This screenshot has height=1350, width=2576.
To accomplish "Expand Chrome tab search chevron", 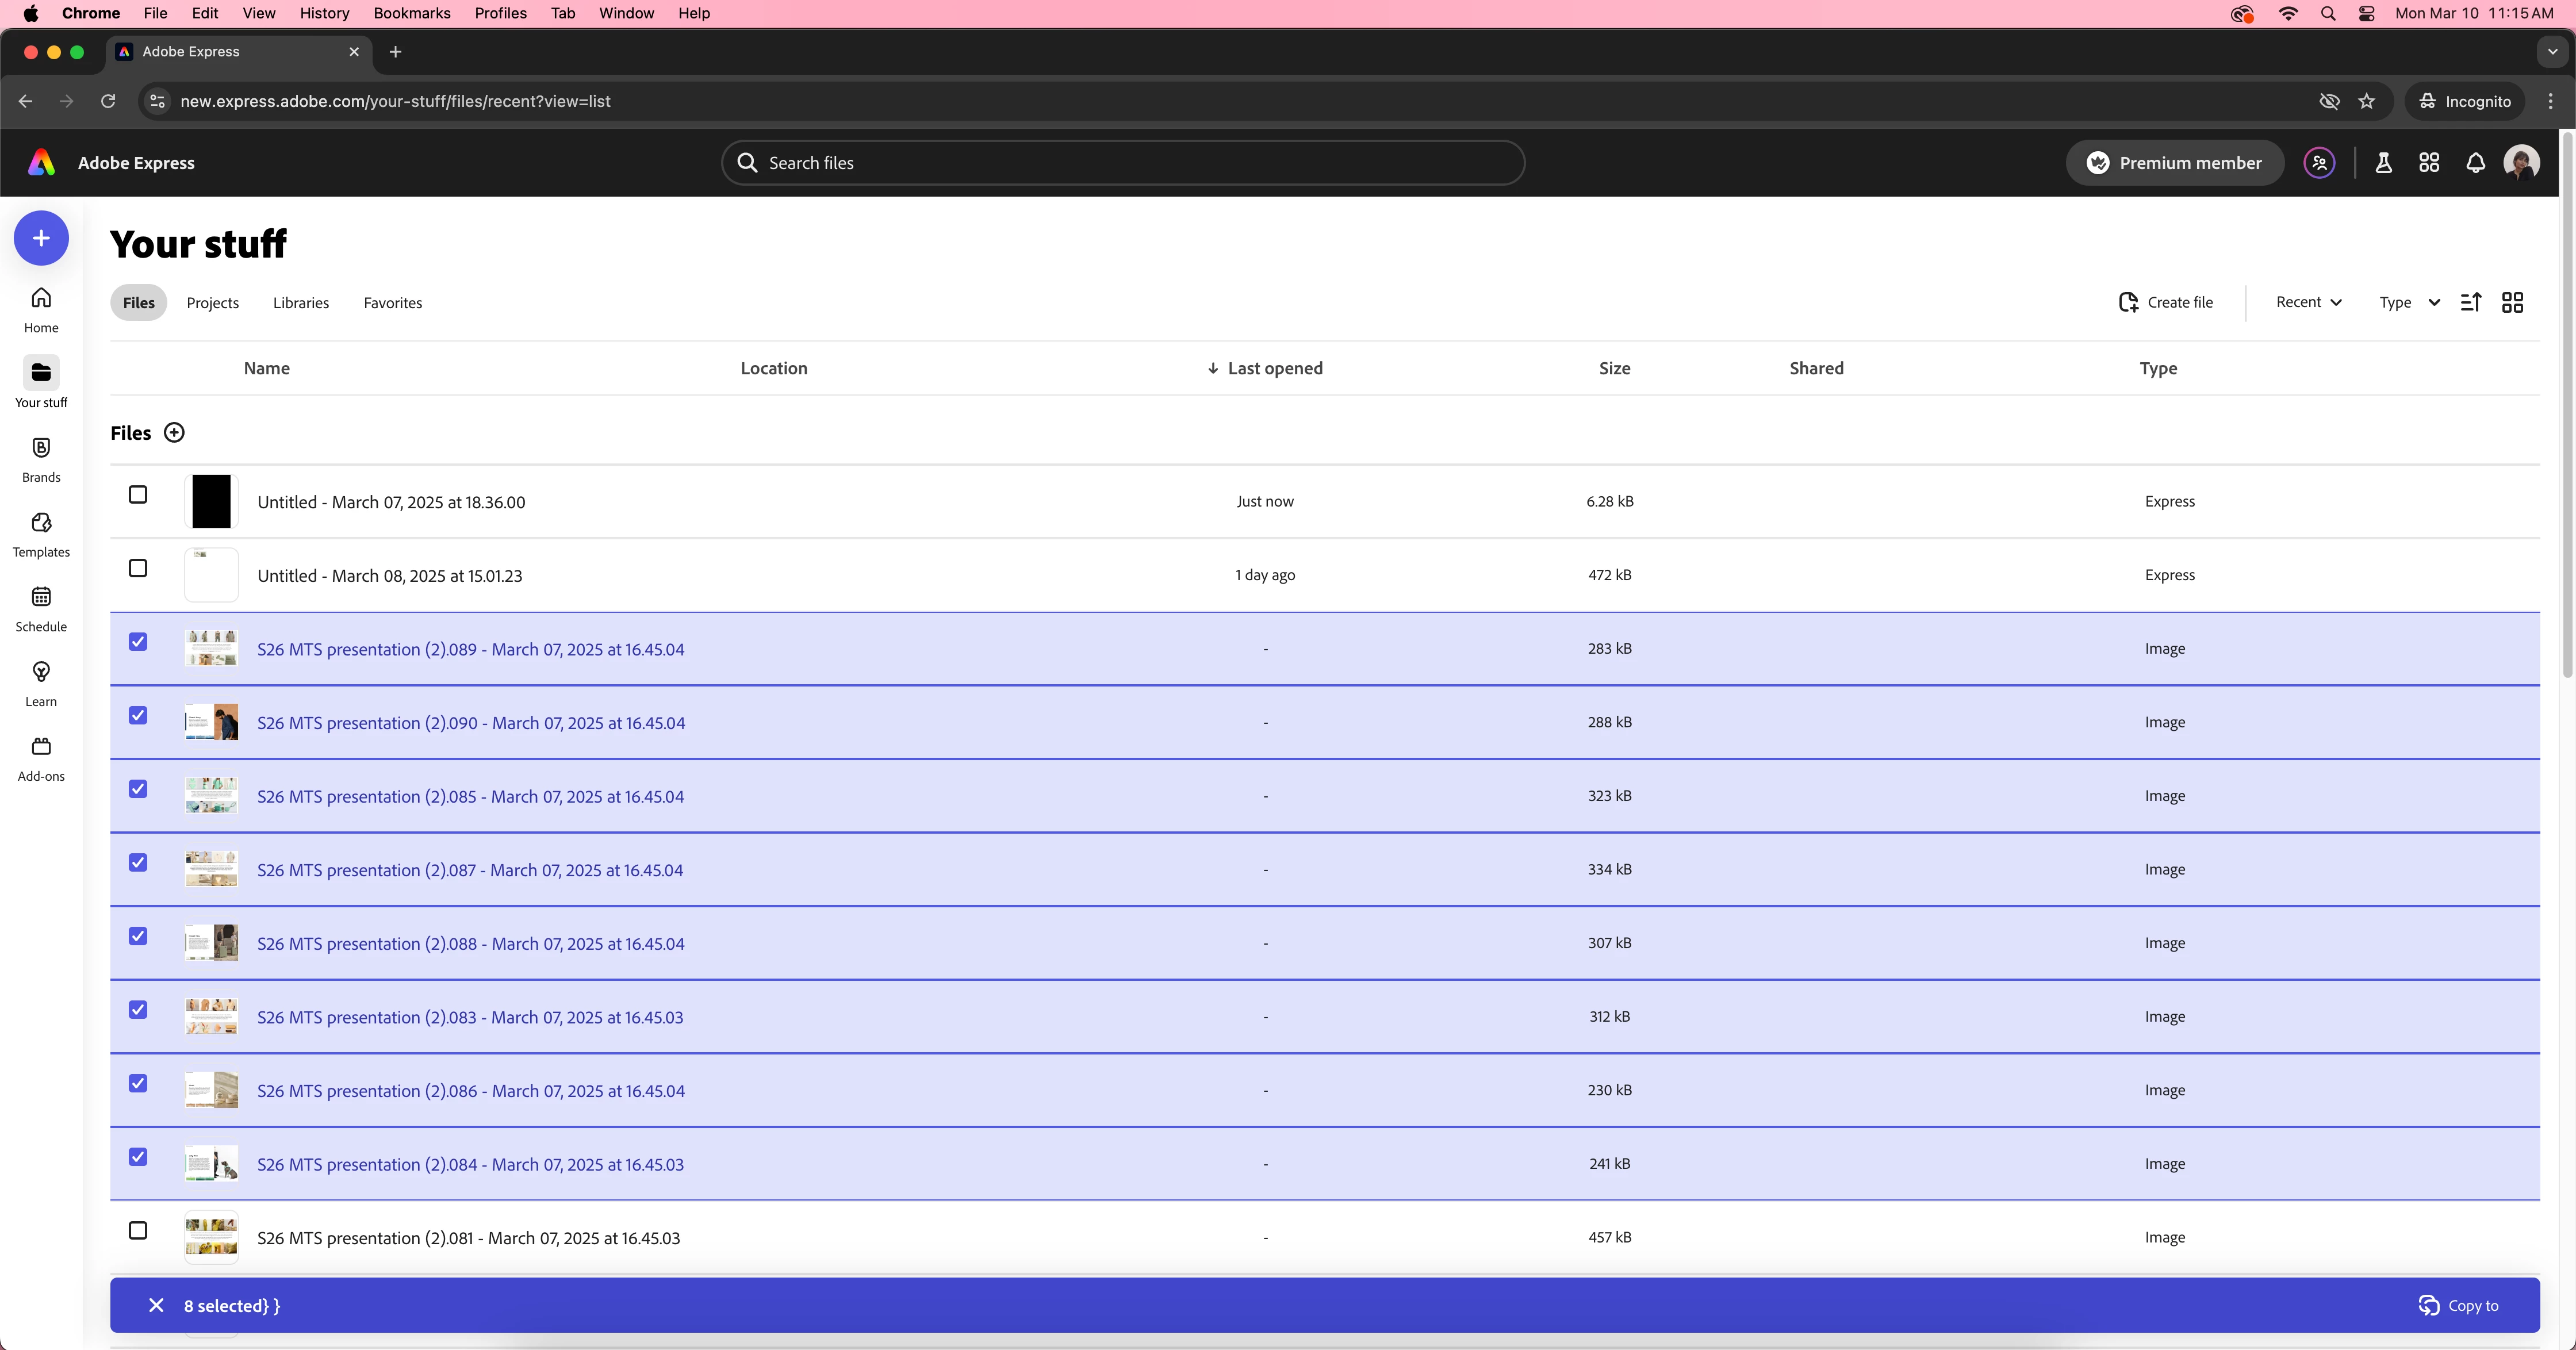I will (x=2552, y=52).
